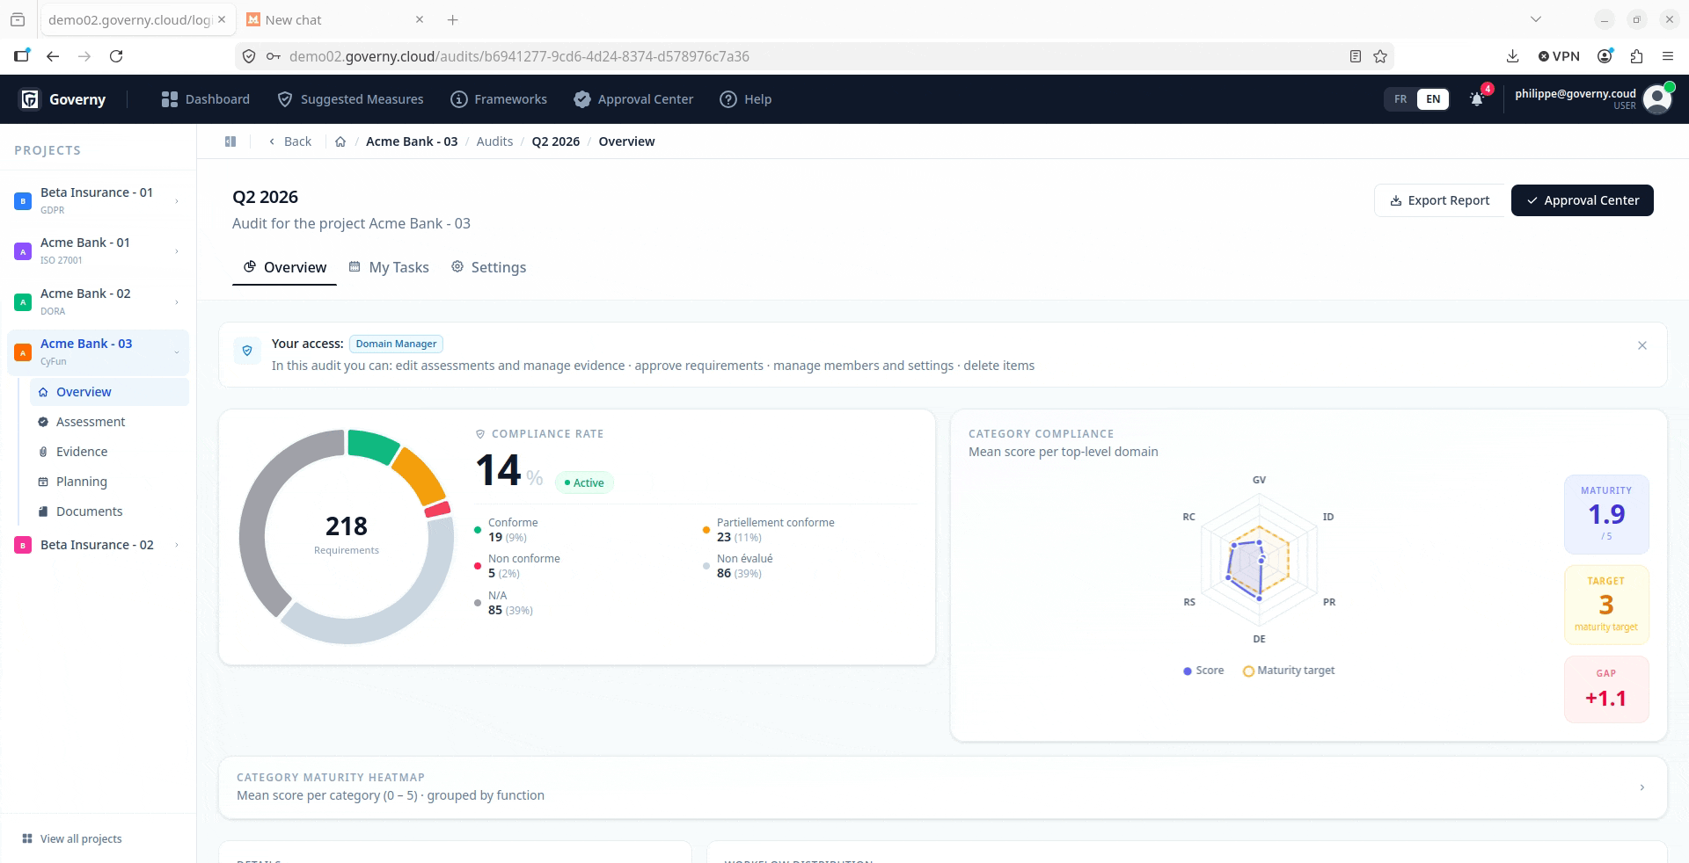Click the Gap +1.1 card
The height and width of the screenshot is (863, 1689).
coord(1606,690)
